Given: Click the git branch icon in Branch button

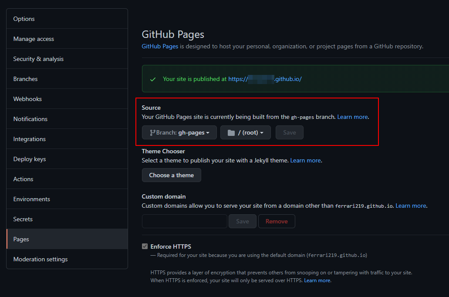Looking at the screenshot, I should click(152, 132).
